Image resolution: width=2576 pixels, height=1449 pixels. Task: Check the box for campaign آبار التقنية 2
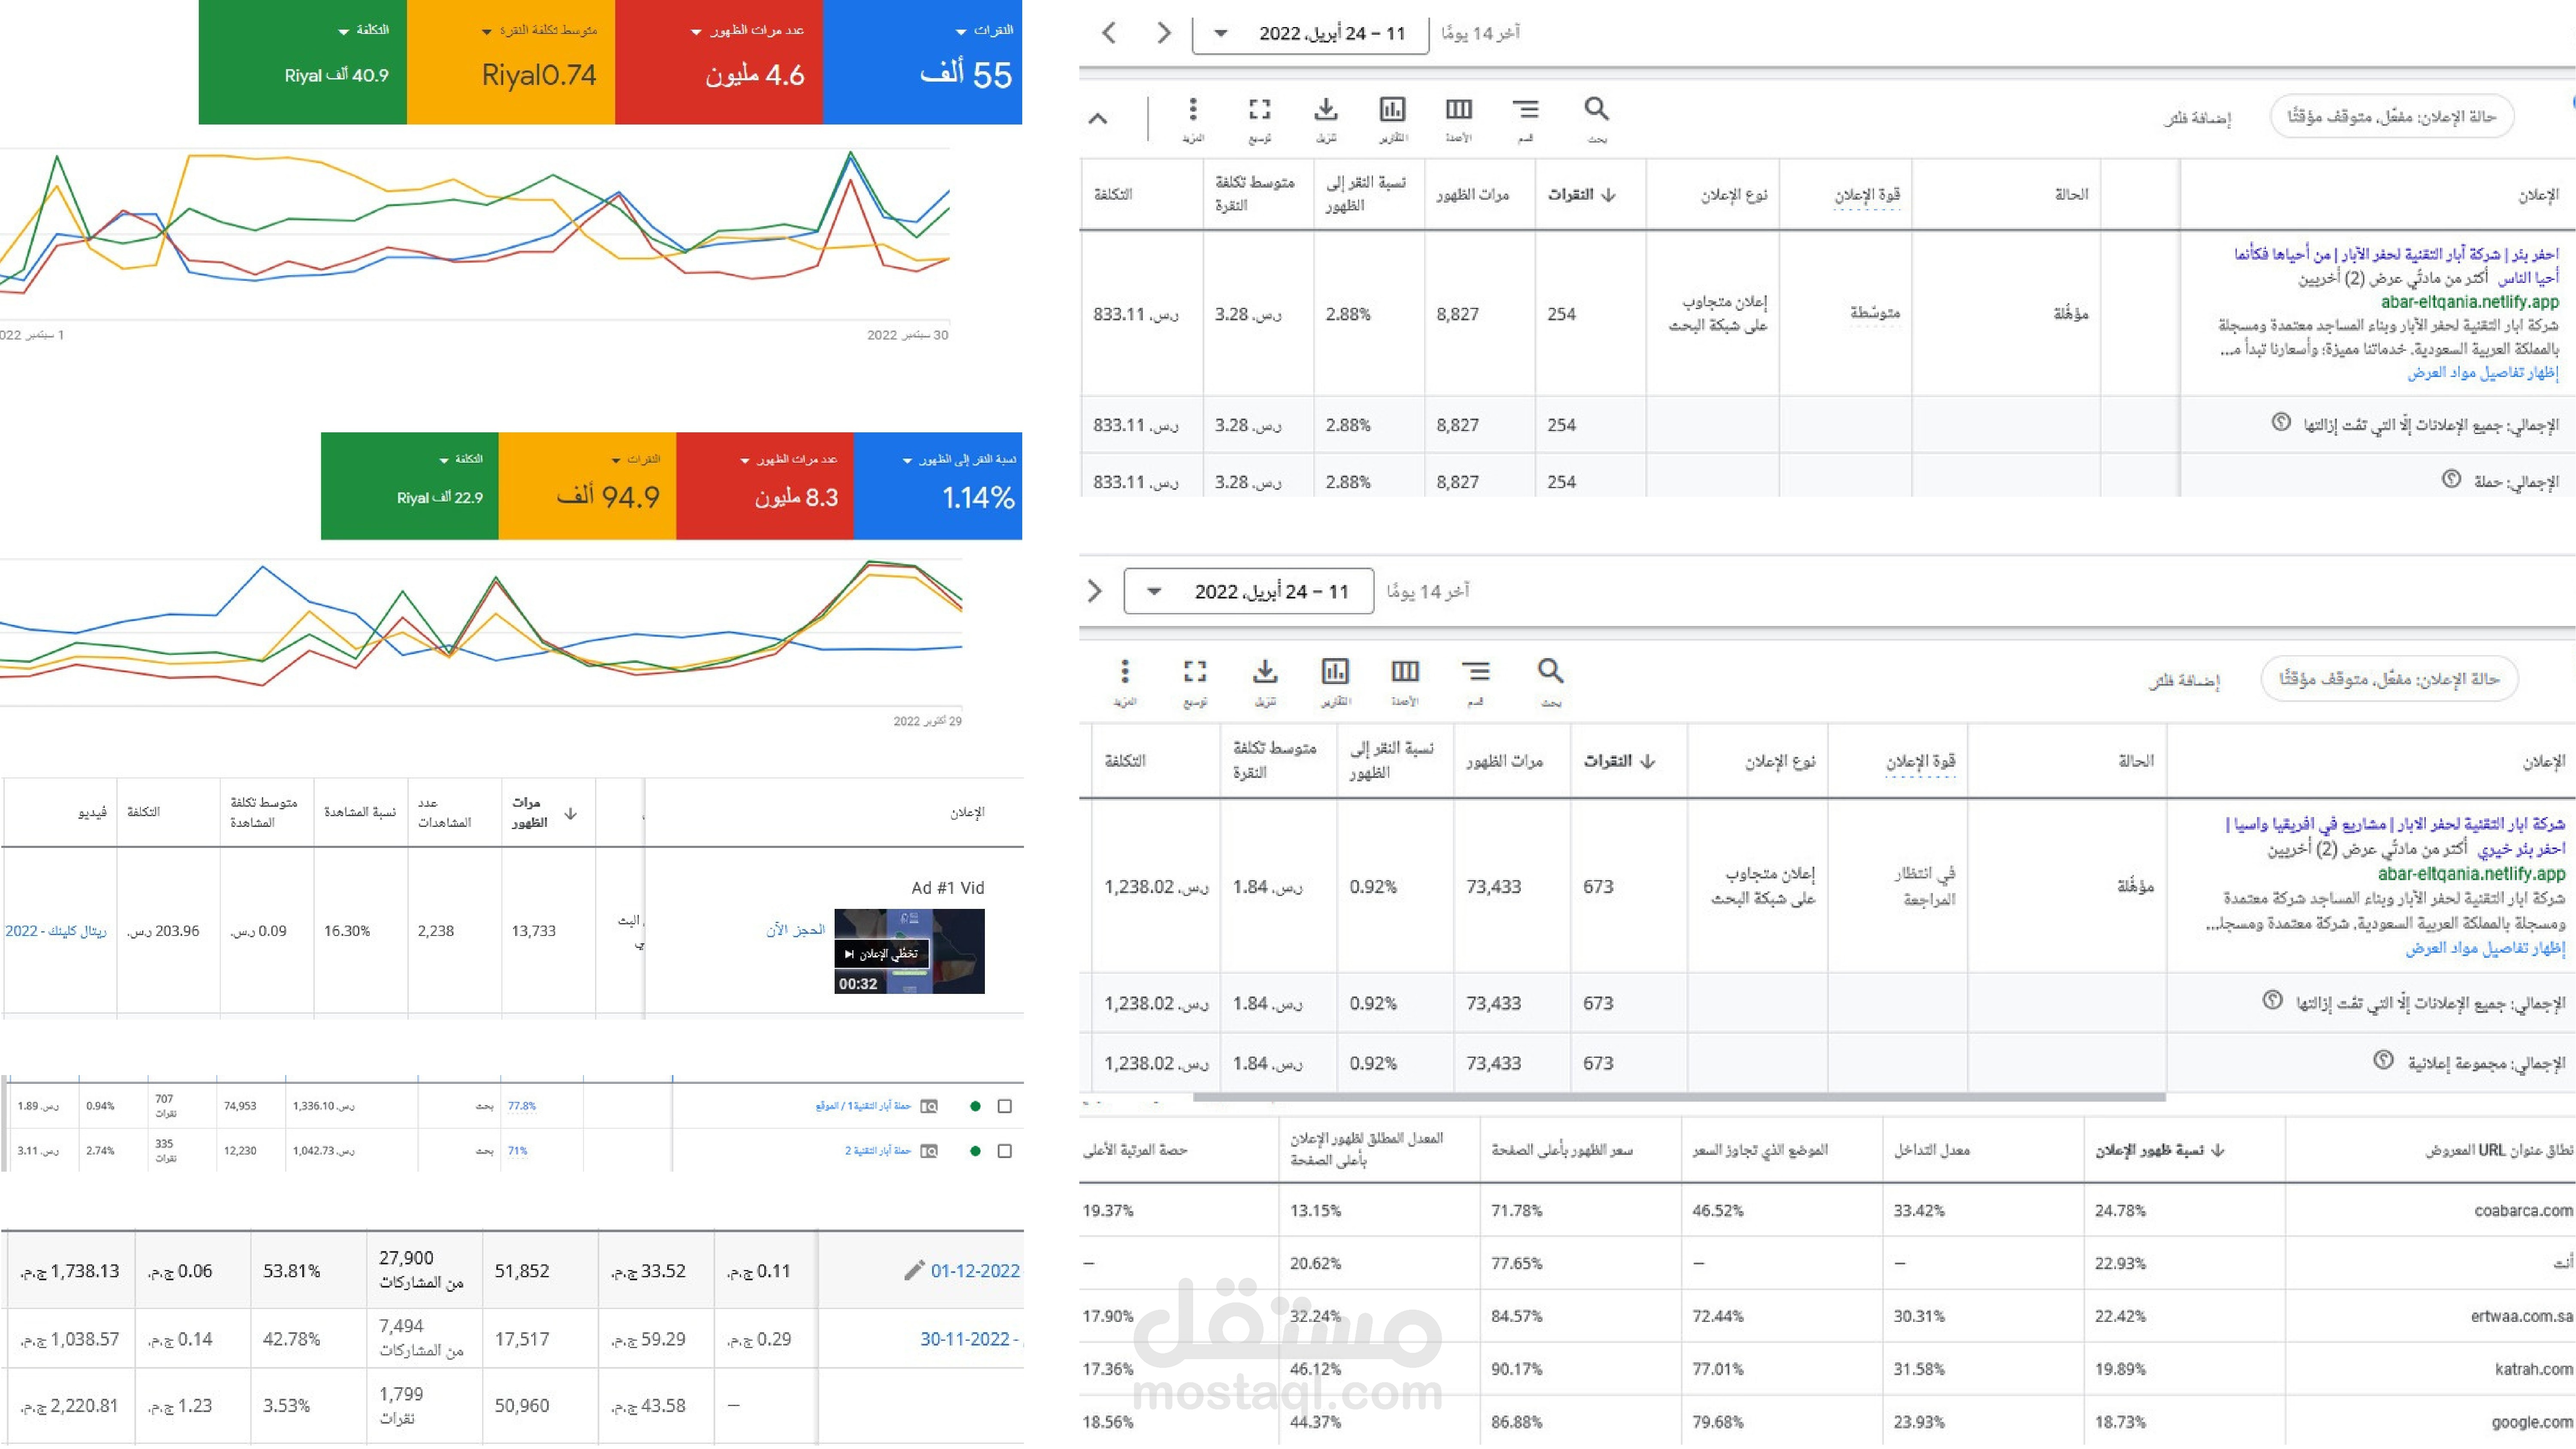pyautogui.click(x=1005, y=1151)
